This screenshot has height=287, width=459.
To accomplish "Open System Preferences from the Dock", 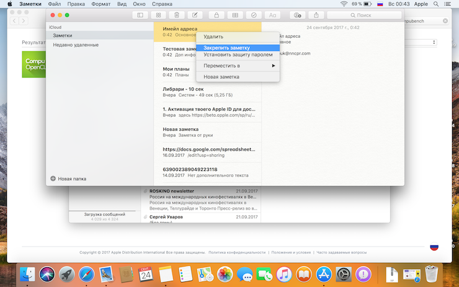I will [x=344, y=275].
